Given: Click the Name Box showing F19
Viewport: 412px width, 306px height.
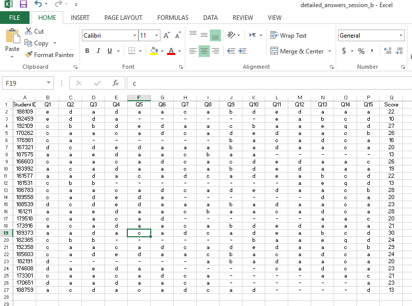Looking at the screenshot, I should click(x=23, y=82).
